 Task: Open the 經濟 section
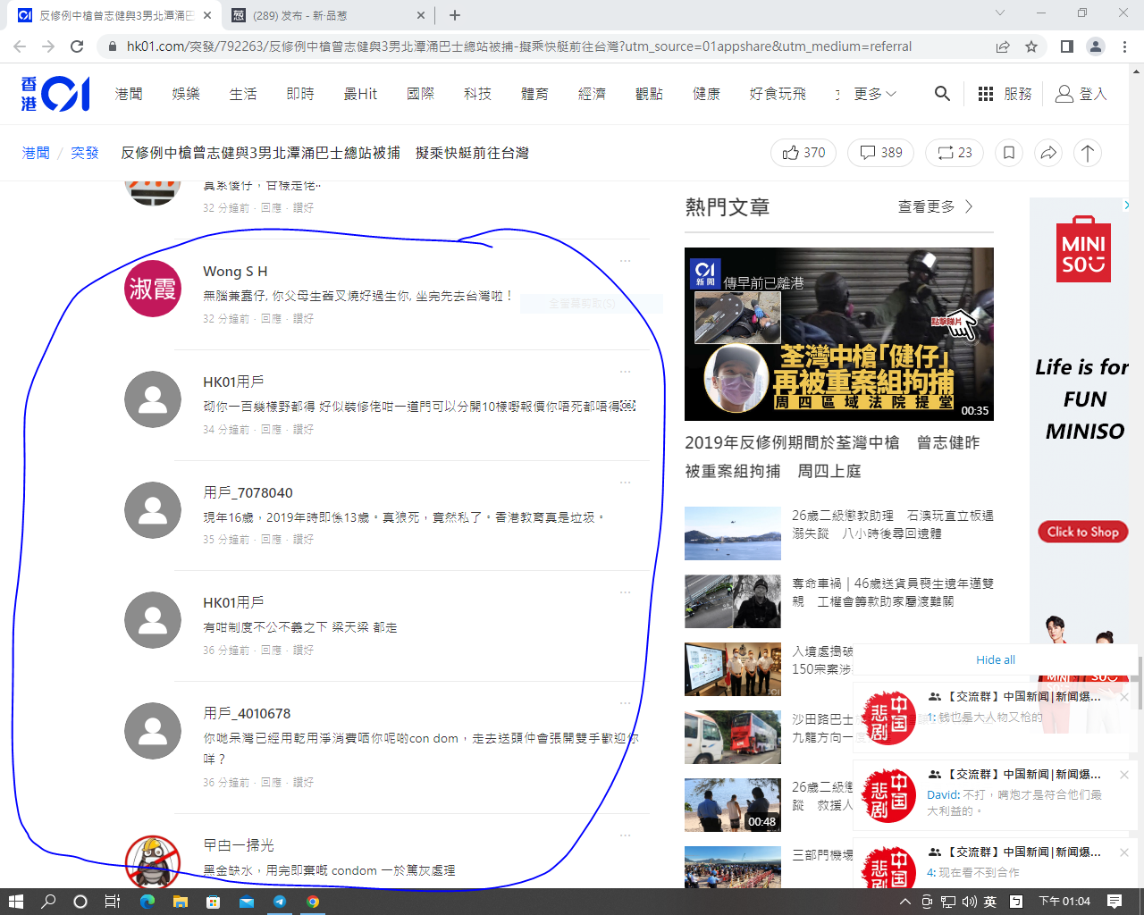pyautogui.click(x=592, y=94)
